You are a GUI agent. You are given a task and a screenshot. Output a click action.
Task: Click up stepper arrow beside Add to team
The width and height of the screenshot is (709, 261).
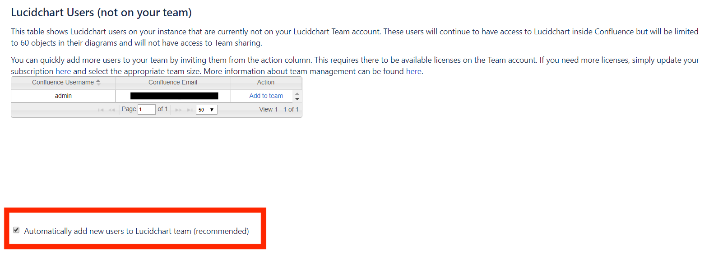tap(297, 93)
